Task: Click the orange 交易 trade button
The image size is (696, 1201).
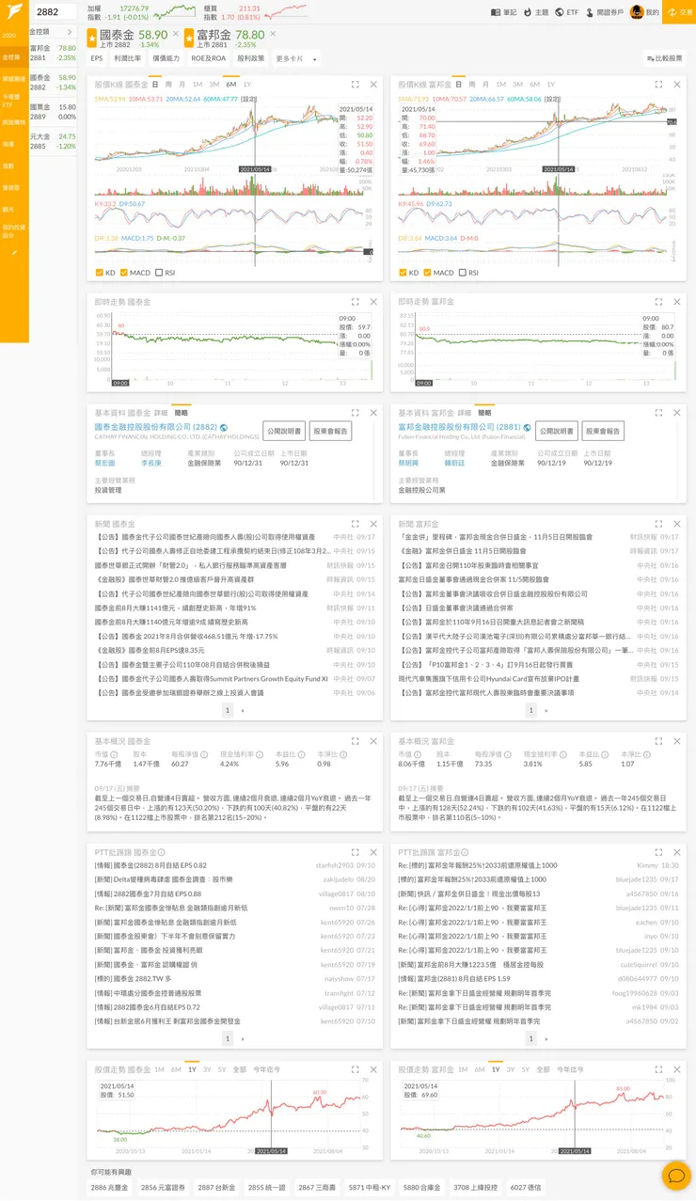Action: [679, 12]
